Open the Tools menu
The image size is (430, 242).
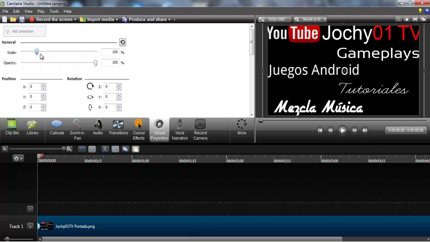click(x=54, y=11)
